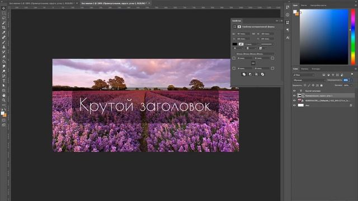Click the width-height link icon in Properties
The width and height of the screenshot is (358, 201).
[253, 33]
